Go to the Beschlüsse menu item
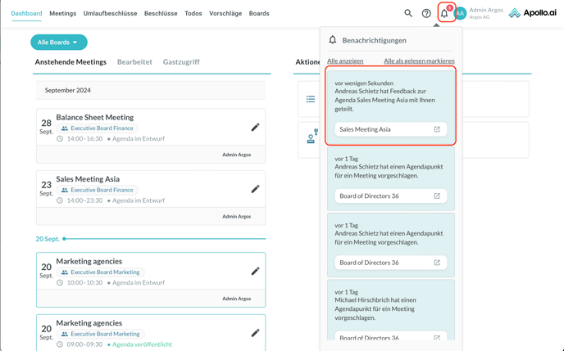This screenshot has width=564, height=351. coord(161,14)
